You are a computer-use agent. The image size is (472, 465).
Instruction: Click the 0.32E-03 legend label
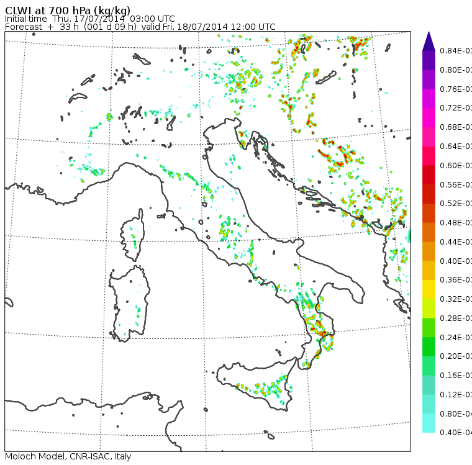pyautogui.click(x=456, y=299)
